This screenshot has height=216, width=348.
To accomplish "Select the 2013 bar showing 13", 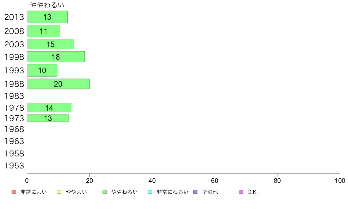I will click(47, 17).
